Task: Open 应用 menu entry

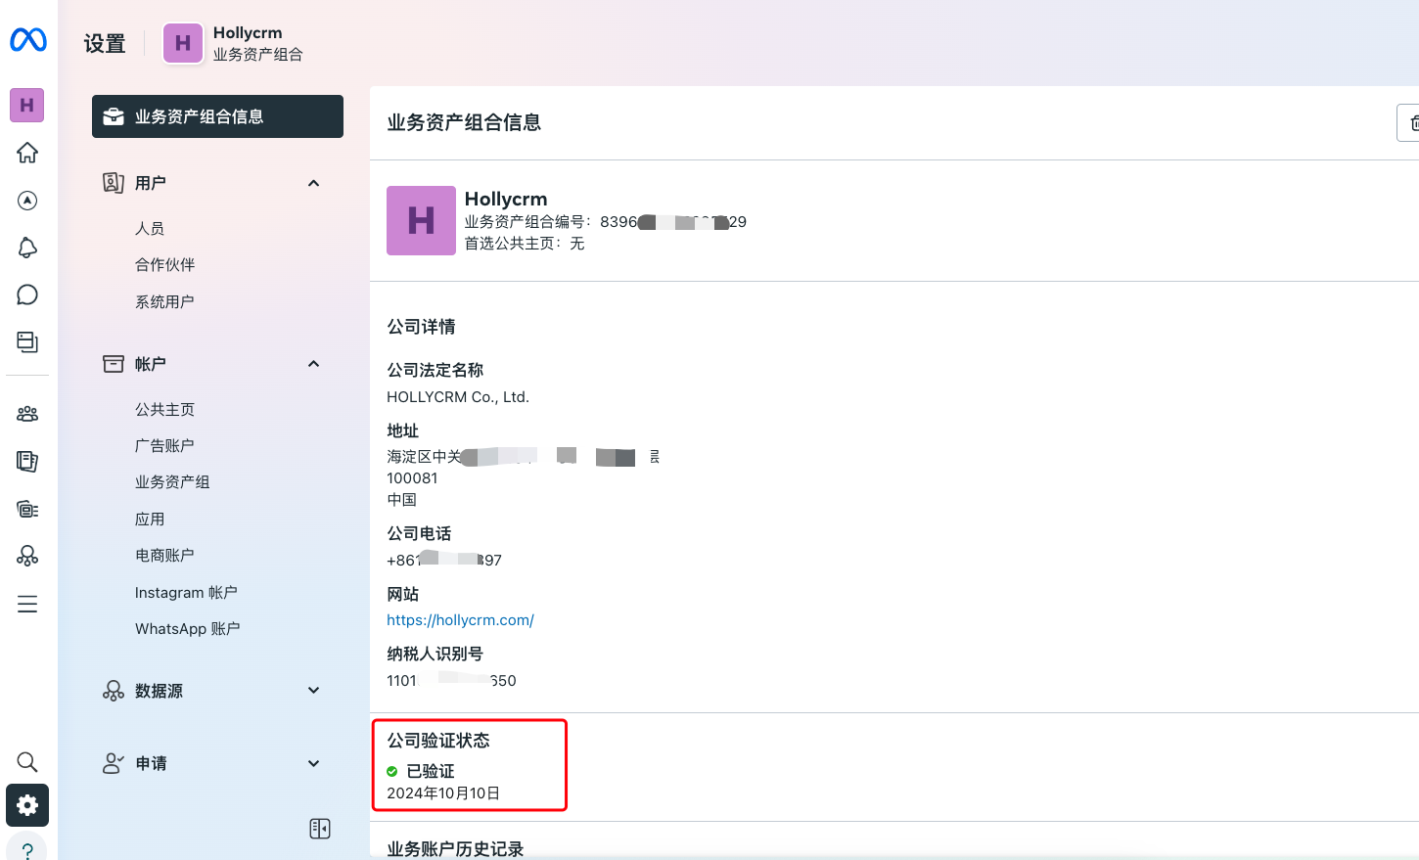Action: coord(150,519)
